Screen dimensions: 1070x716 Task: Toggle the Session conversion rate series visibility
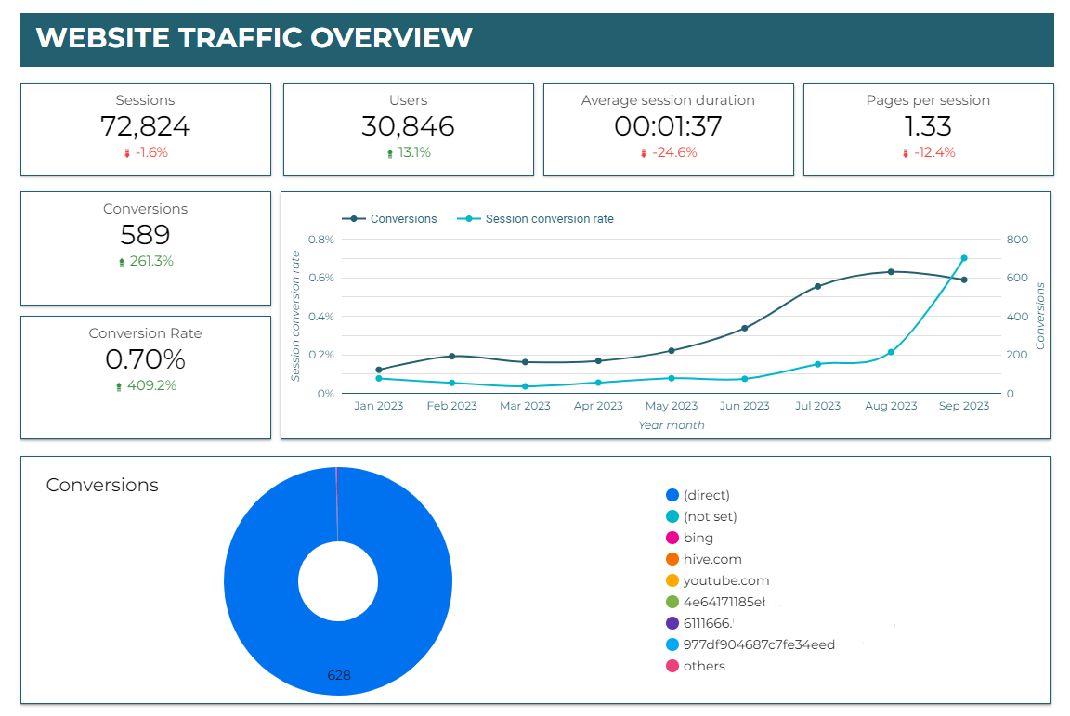pos(548,219)
